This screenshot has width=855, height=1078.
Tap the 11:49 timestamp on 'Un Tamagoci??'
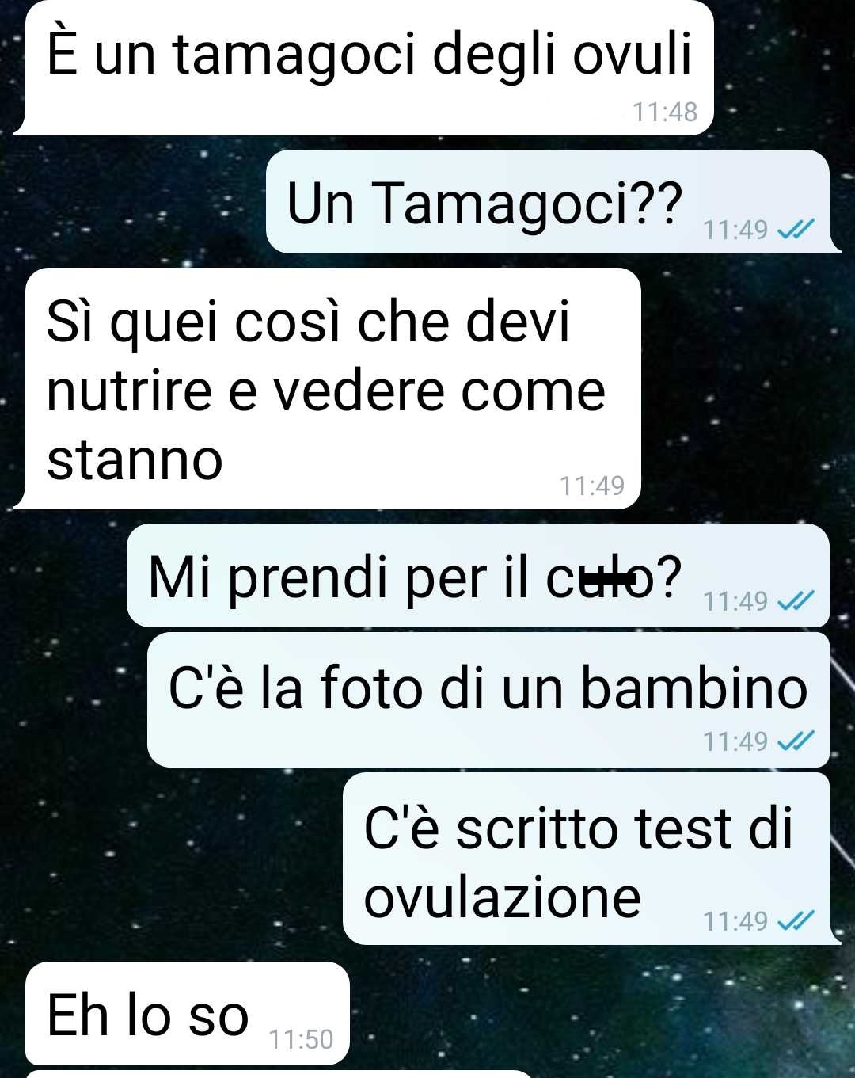tap(735, 230)
